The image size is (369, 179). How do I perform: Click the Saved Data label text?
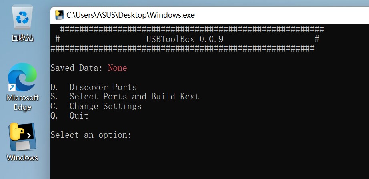click(x=77, y=68)
